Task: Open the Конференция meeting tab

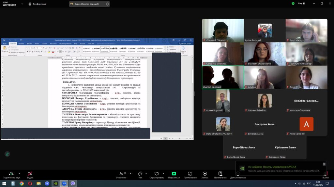Action: tap(38, 4)
